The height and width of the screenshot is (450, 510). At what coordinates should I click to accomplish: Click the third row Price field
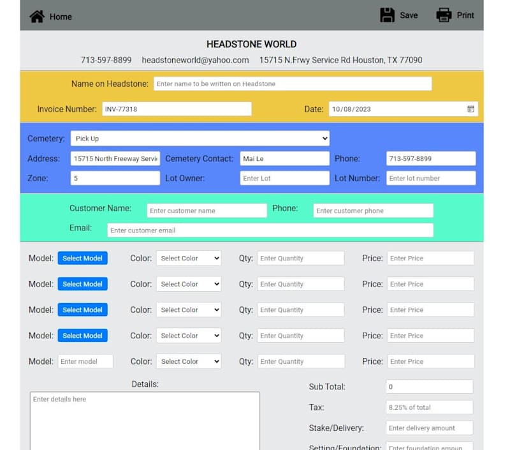(x=431, y=310)
